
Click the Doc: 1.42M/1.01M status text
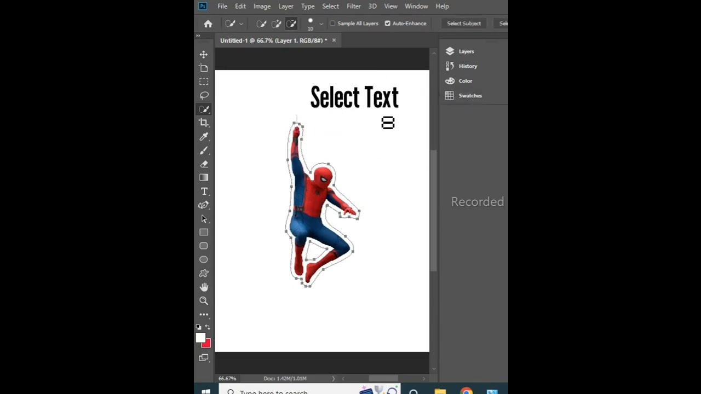pyautogui.click(x=285, y=378)
